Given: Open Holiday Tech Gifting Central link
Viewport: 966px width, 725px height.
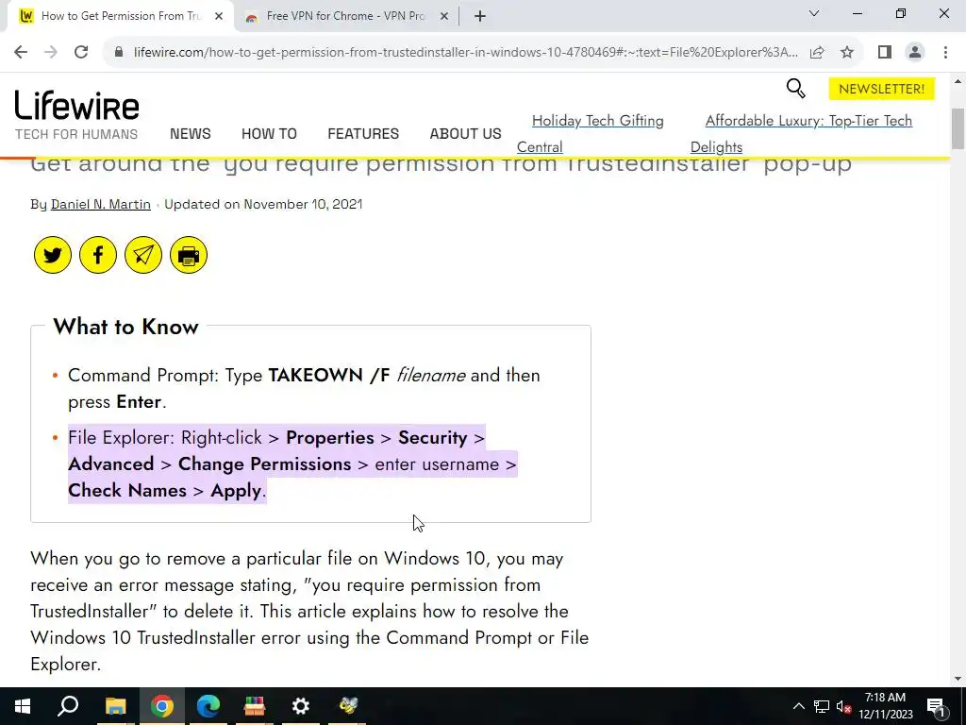Looking at the screenshot, I should (x=597, y=121).
